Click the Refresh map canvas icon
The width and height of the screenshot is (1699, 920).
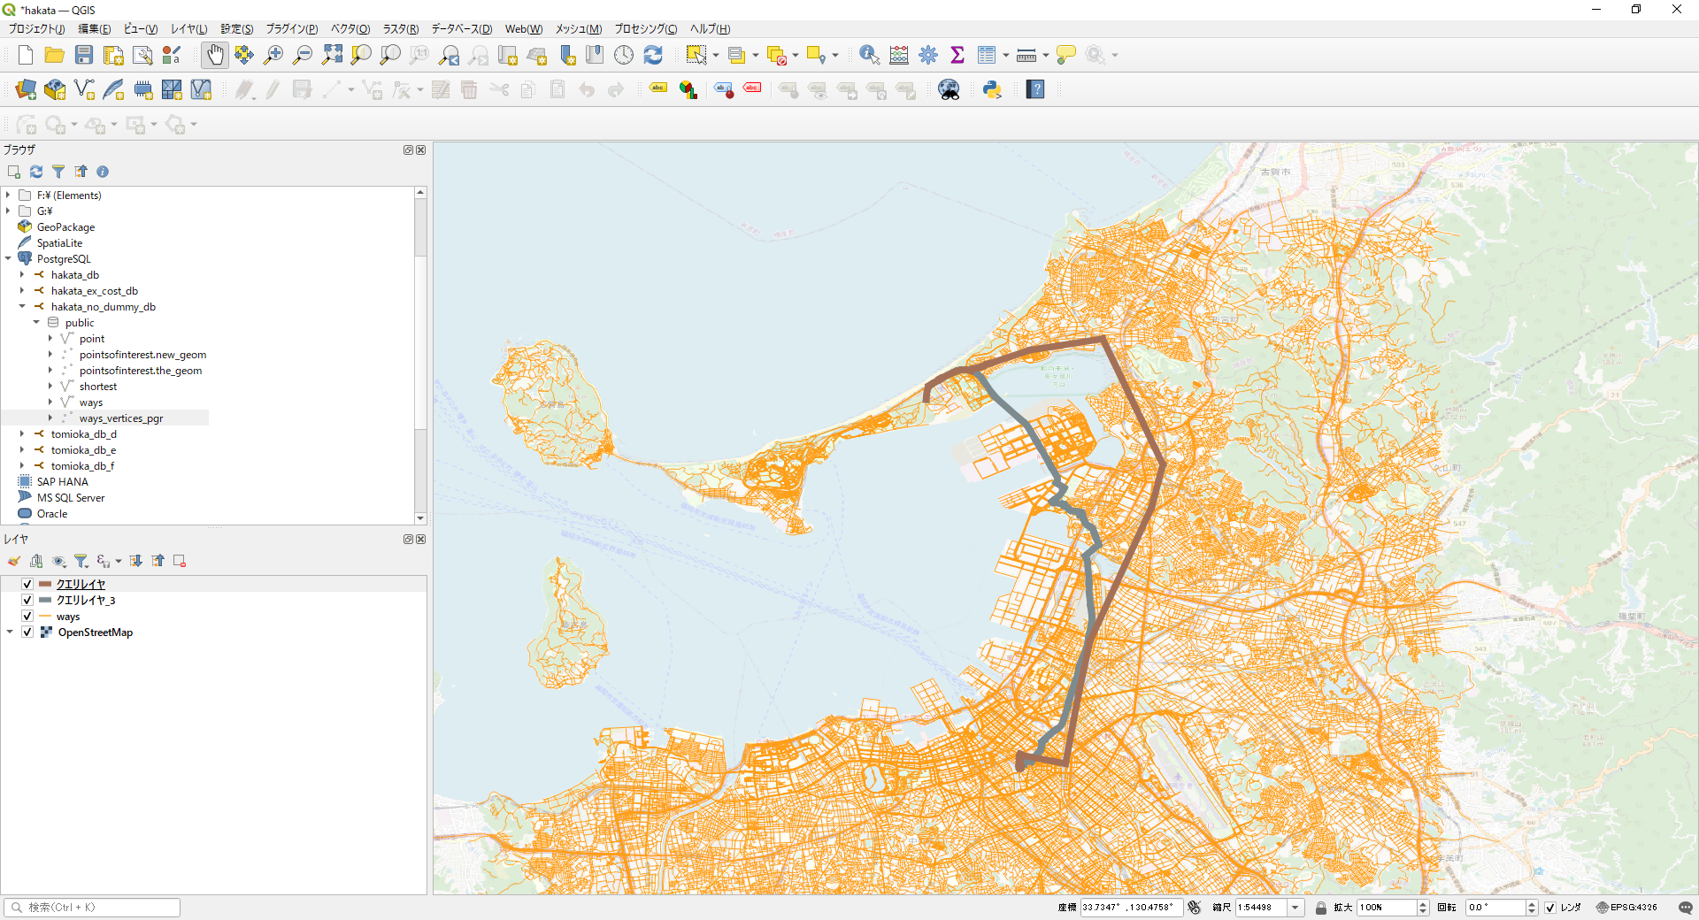point(653,55)
